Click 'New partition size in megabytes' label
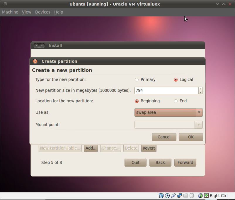The width and height of the screenshot is (235, 200). 83,91
